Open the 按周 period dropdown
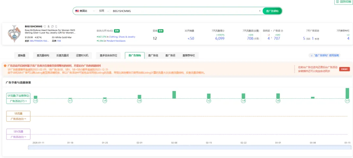Screen dimensions: 353x158 coord(104,11)
